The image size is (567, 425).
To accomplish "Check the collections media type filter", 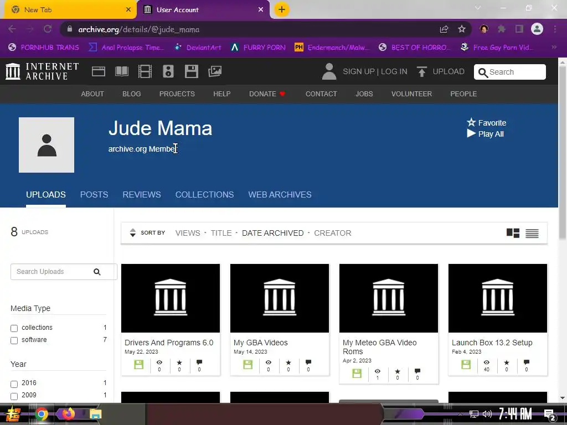I will [x=14, y=328].
